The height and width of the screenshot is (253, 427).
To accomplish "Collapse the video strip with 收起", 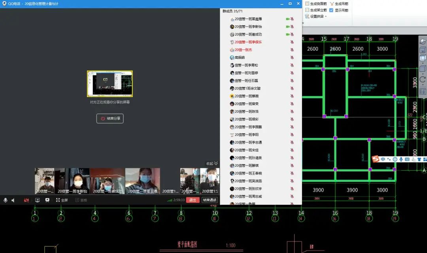I will point(212,164).
